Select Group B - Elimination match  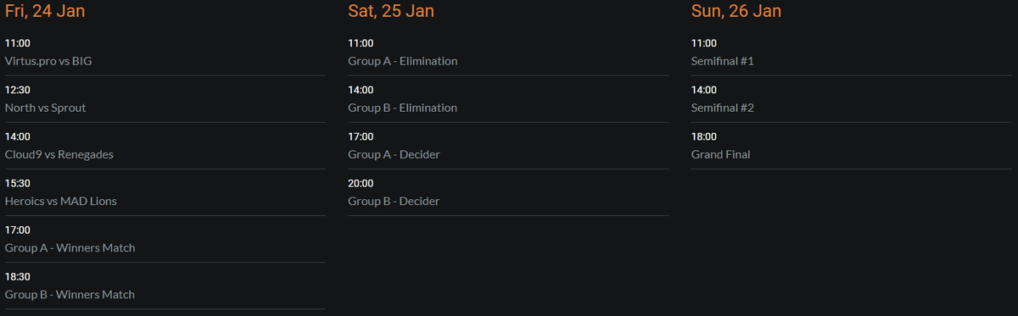(x=403, y=108)
